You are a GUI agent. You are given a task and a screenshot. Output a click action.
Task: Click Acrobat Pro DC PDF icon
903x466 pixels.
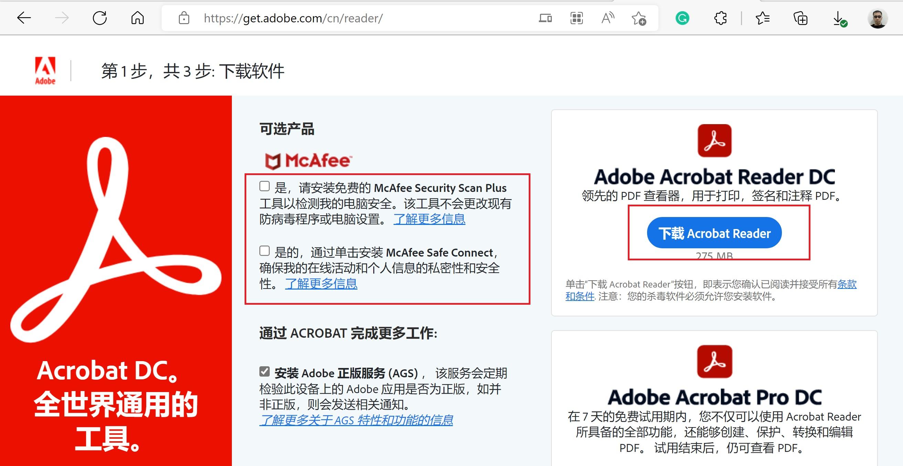(x=714, y=361)
